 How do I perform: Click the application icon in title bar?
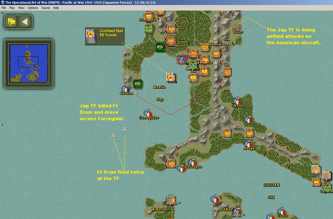point(3,3)
